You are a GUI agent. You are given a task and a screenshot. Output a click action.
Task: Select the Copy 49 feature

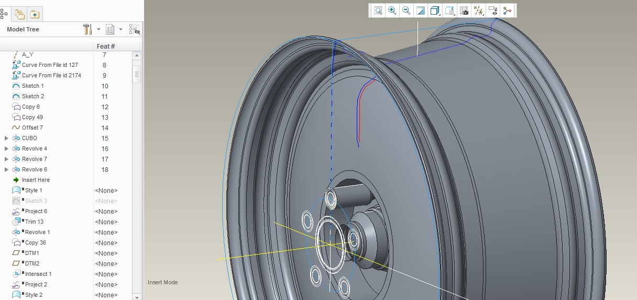(x=32, y=117)
